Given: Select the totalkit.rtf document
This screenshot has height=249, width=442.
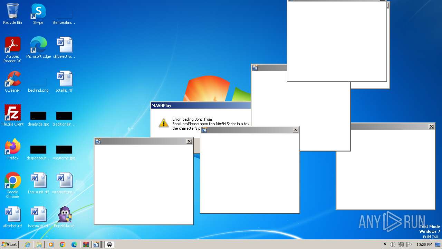Looking at the screenshot, I should click(x=64, y=82).
